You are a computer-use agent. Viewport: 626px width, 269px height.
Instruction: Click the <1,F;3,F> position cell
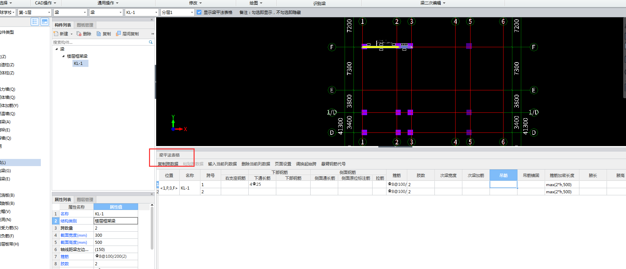coord(169,188)
